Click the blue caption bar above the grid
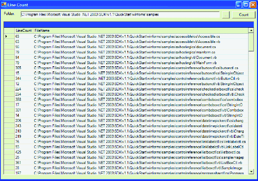258x181 pixels. pyautogui.click(x=128, y=24)
